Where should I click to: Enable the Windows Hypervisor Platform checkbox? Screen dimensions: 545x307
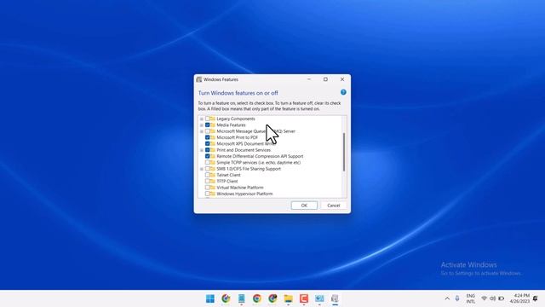coord(207,194)
